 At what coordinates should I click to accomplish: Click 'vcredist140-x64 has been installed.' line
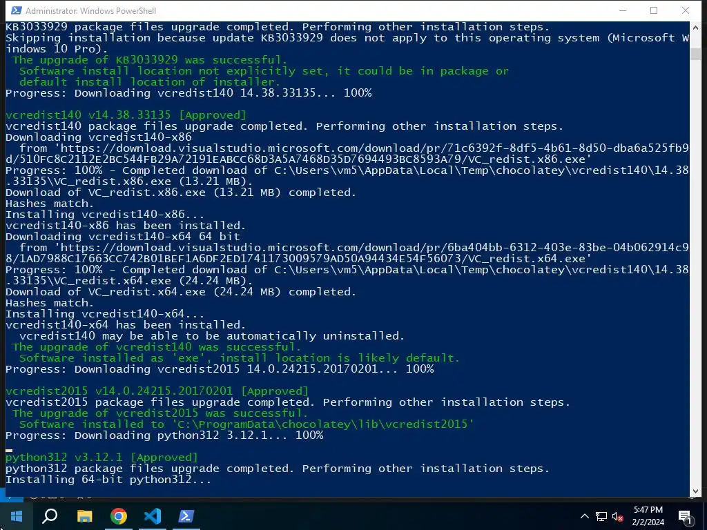(x=126, y=325)
